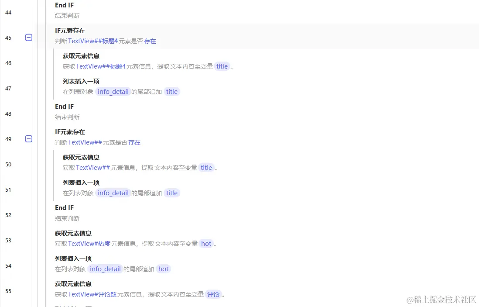Select line number 49
The image size is (479, 307).
tap(9, 139)
